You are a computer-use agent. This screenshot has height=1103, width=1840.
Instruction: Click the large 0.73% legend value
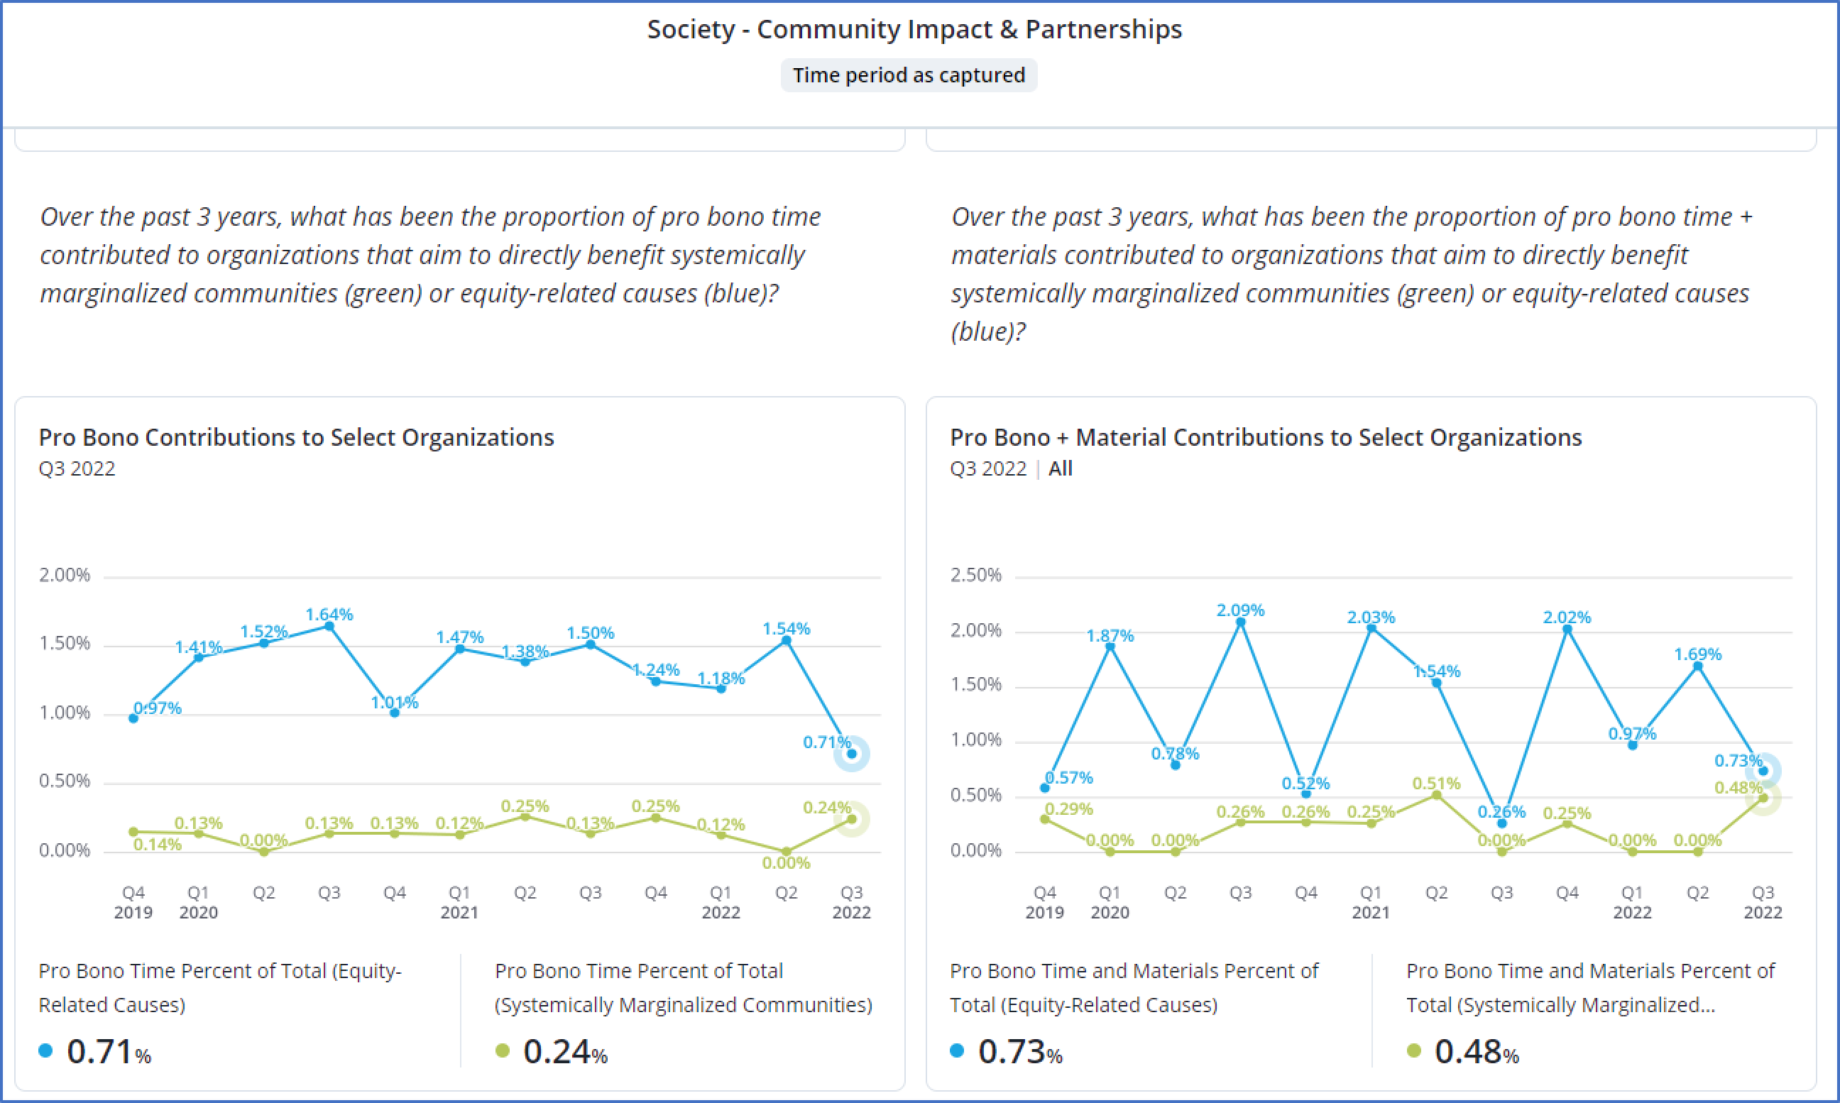[1020, 1052]
